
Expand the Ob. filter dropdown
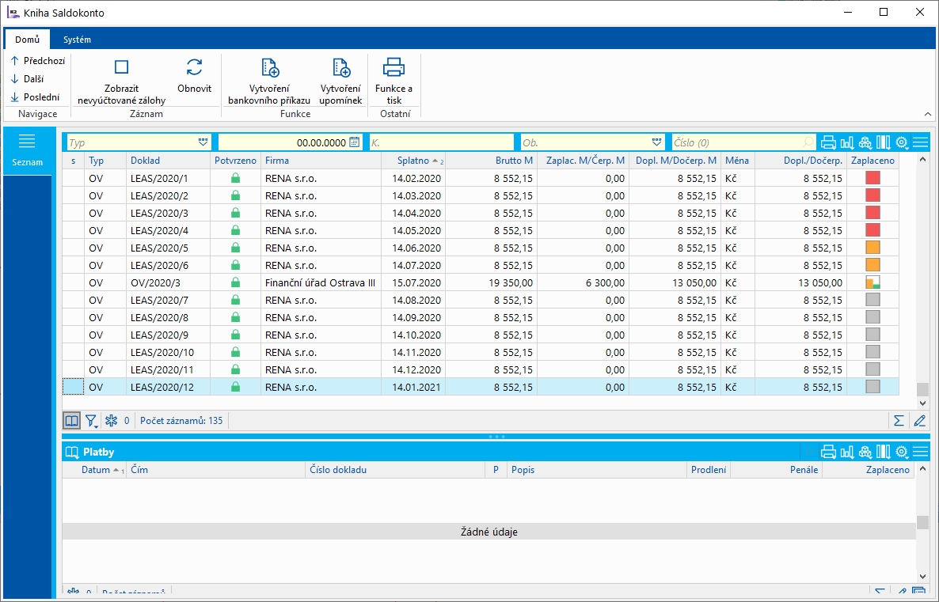656,142
